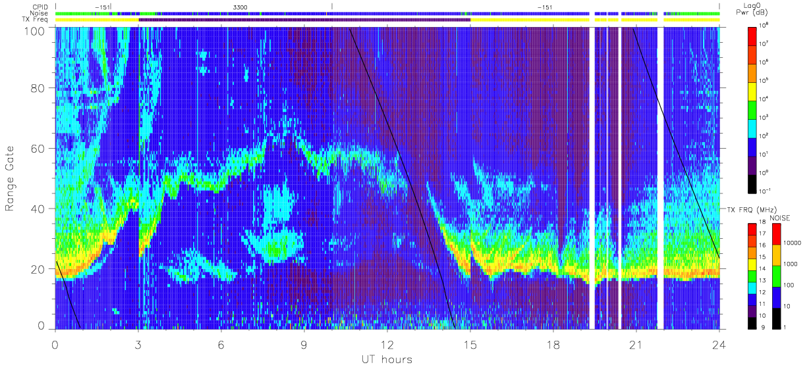Click the y-axis tick label '40'
809x373 pixels.
38,209
